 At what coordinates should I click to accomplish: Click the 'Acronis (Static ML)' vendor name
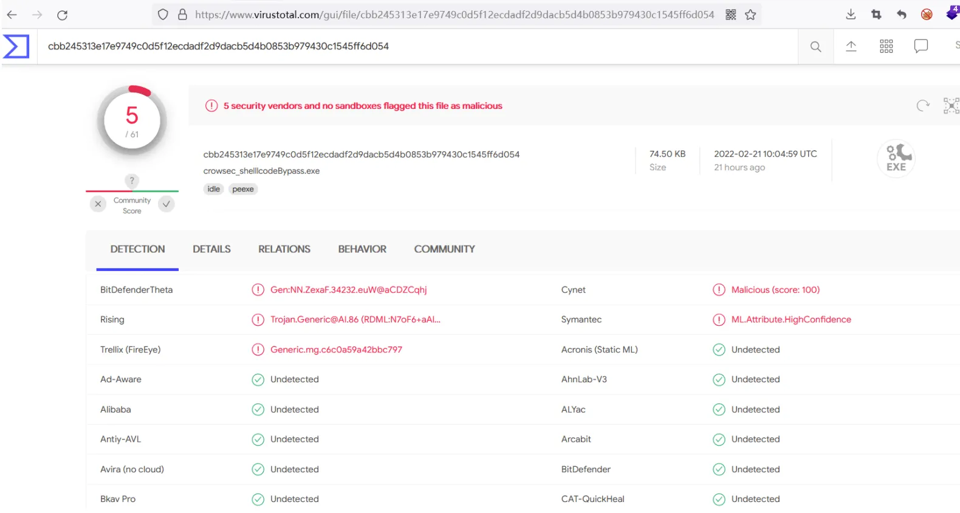tap(600, 349)
